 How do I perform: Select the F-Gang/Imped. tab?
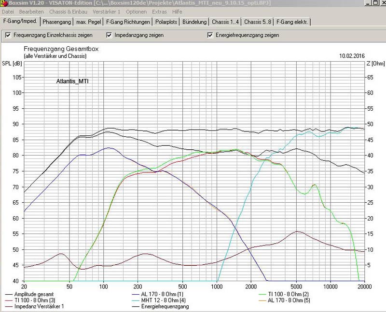pos(20,22)
